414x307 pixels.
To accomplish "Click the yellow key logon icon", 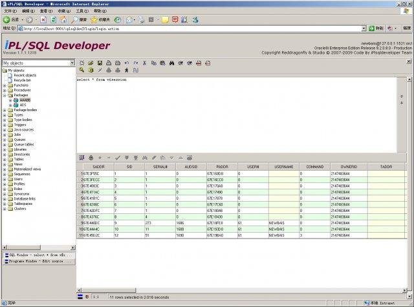I will (82, 70).
